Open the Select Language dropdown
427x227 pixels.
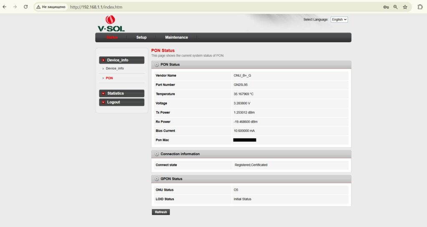point(339,20)
